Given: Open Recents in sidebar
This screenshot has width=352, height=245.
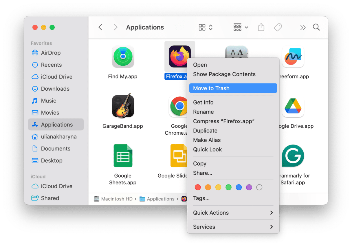Looking at the screenshot, I should (x=56, y=65).
